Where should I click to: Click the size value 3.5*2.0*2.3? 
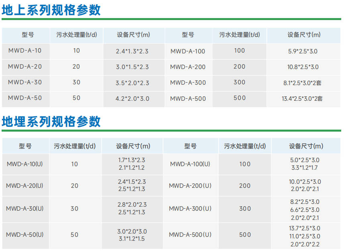pos(132,83)
